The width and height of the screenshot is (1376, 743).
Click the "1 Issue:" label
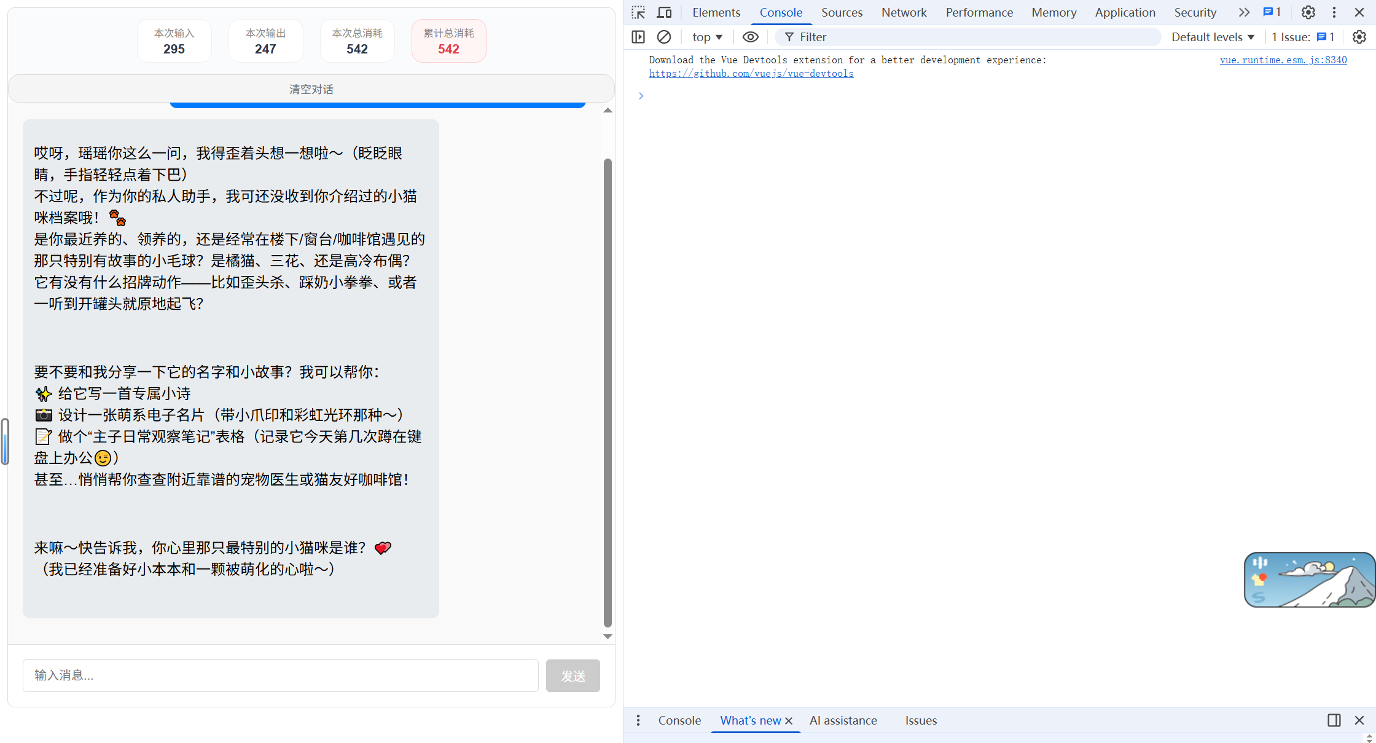(x=1291, y=37)
